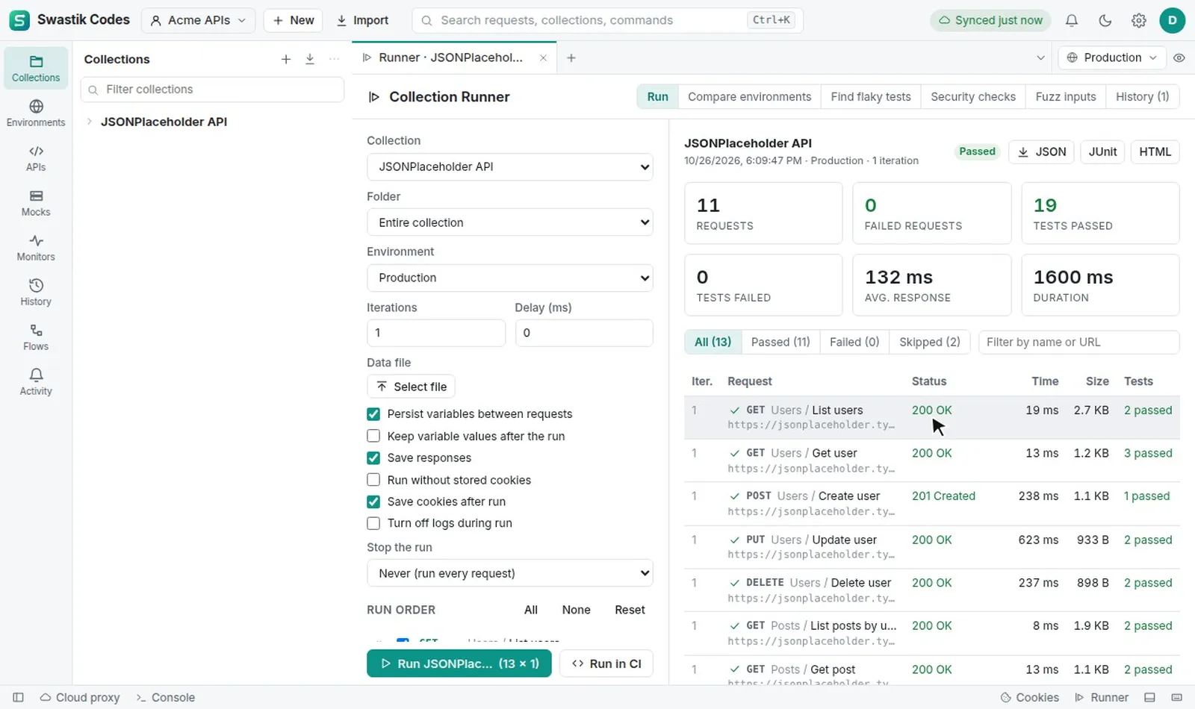1195x709 pixels.
Task: Uncheck Save responses checkbox
Action: [x=373, y=457]
